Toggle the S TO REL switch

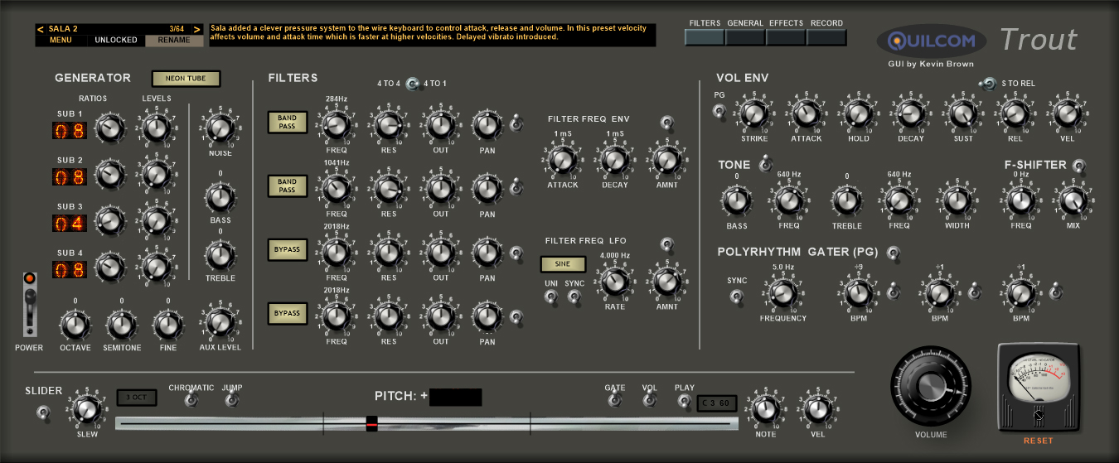(987, 83)
